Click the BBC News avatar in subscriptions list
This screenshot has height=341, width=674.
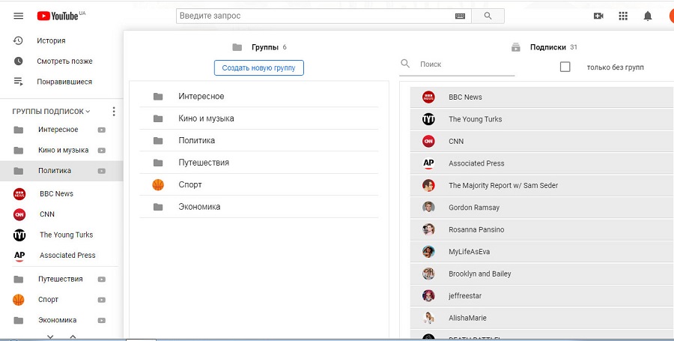[x=428, y=97]
